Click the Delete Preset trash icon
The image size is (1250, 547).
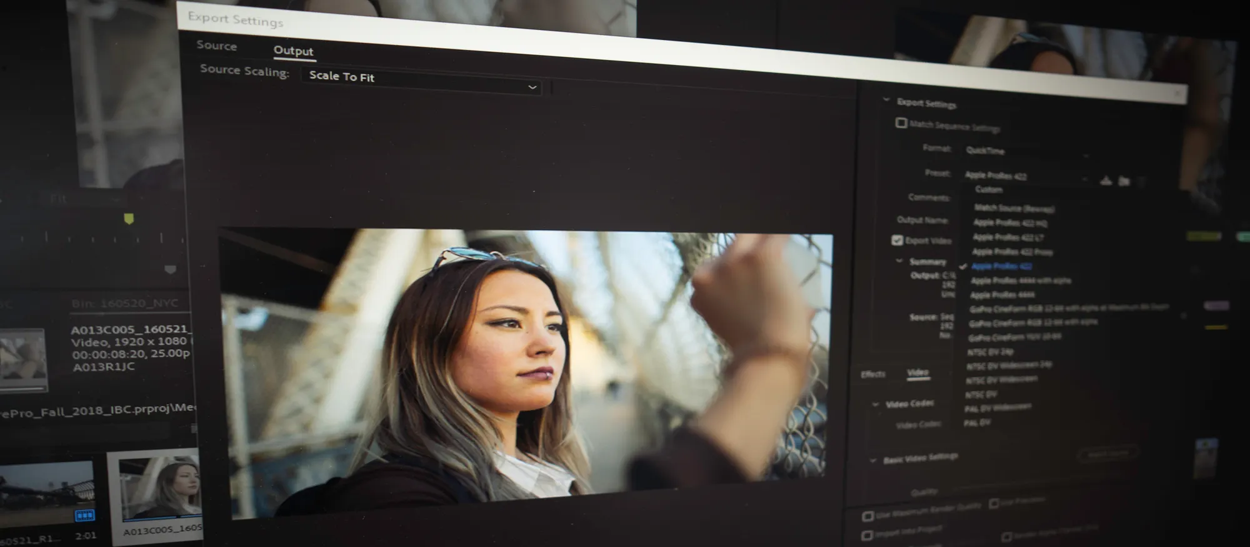coord(1141,183)
